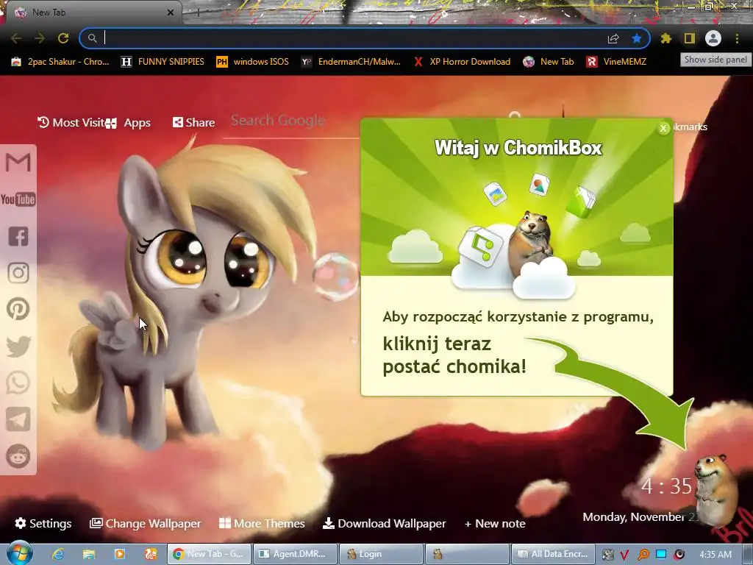Go back to previous page
This screenshot has width=753, height=565.
[x=16, y=38]
